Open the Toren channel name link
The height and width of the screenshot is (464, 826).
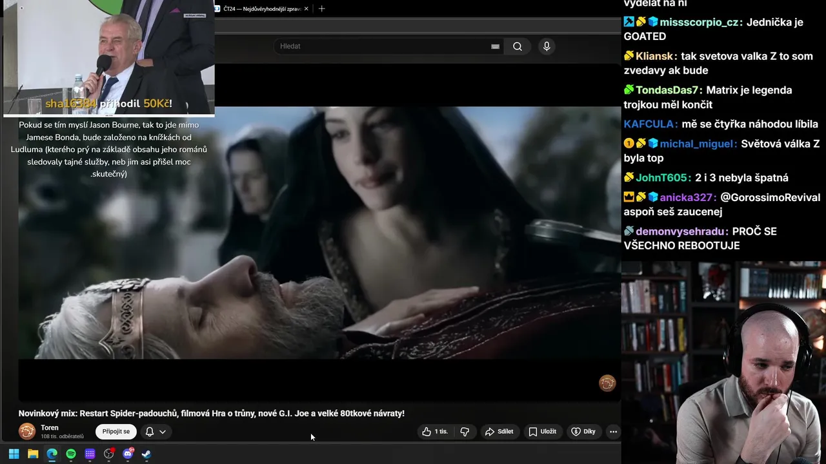click(x=50, y=428)
